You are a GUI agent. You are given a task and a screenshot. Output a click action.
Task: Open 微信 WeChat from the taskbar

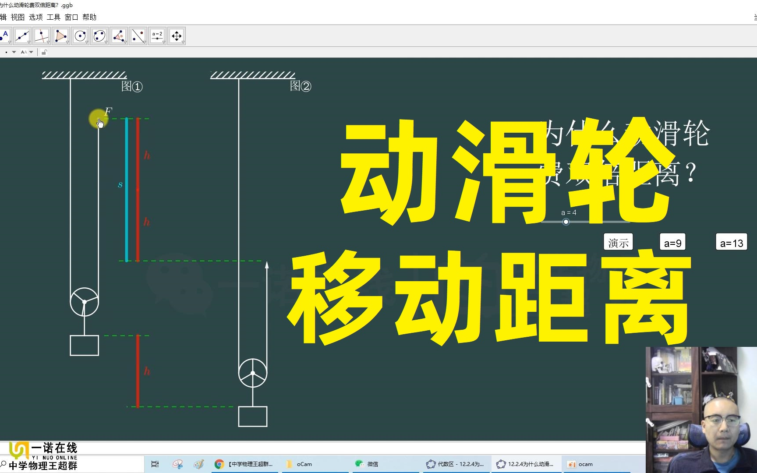pos(386,464)
